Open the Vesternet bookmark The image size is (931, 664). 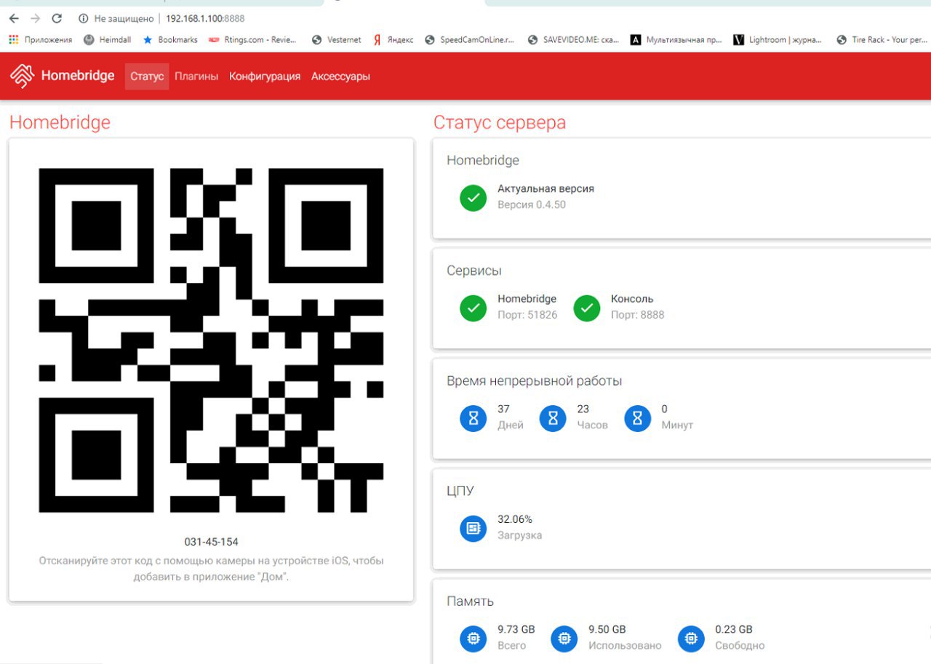point(336,40)
